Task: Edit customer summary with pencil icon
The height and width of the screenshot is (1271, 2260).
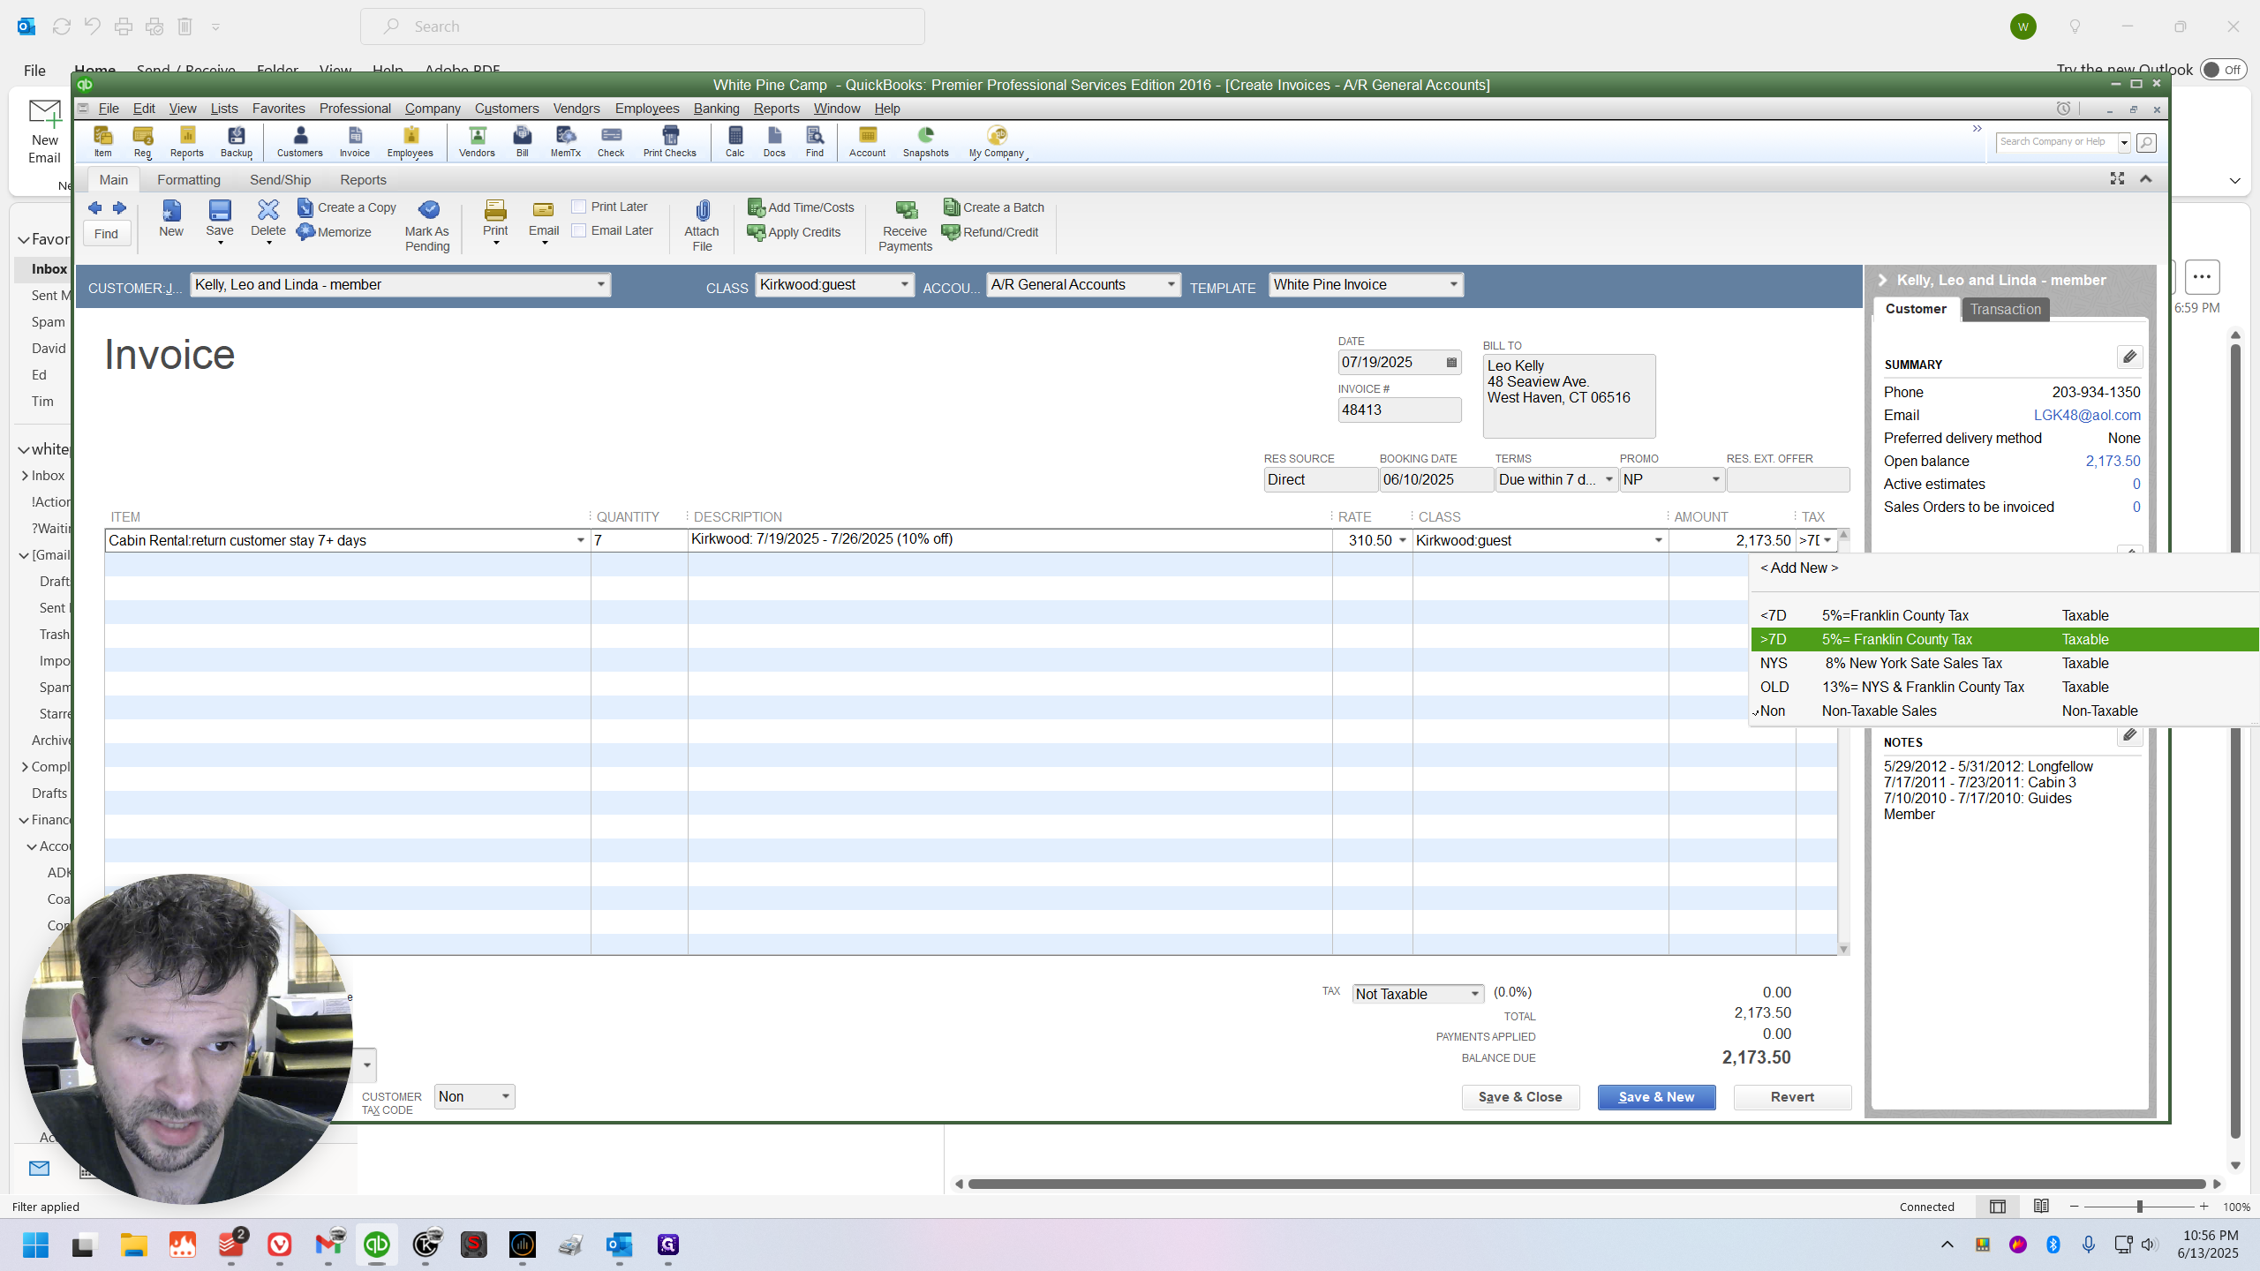Action: pos(2129,357)
